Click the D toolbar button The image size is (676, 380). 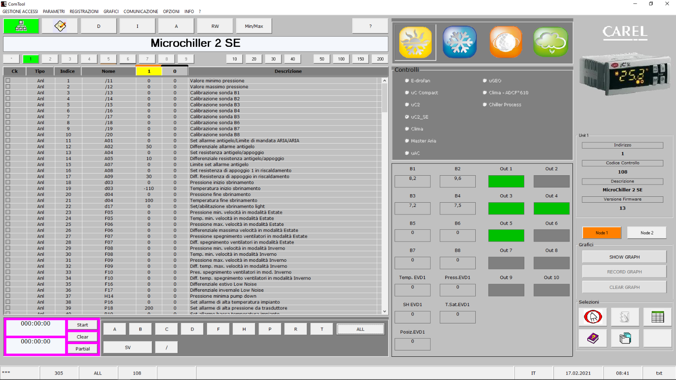coord(98,26)
